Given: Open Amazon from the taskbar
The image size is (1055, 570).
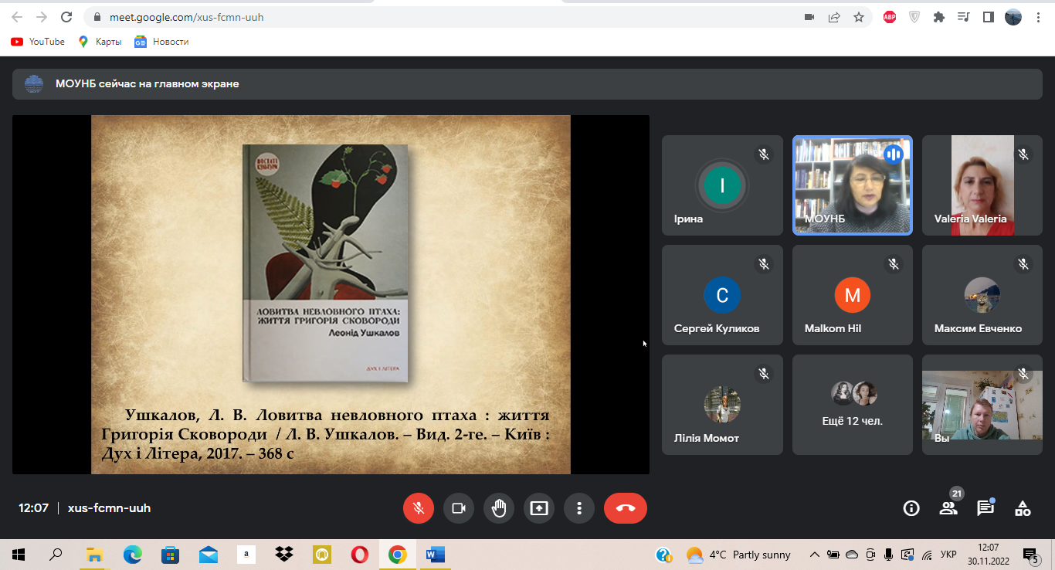Looking at the screenshot, I should pos(246,555).
